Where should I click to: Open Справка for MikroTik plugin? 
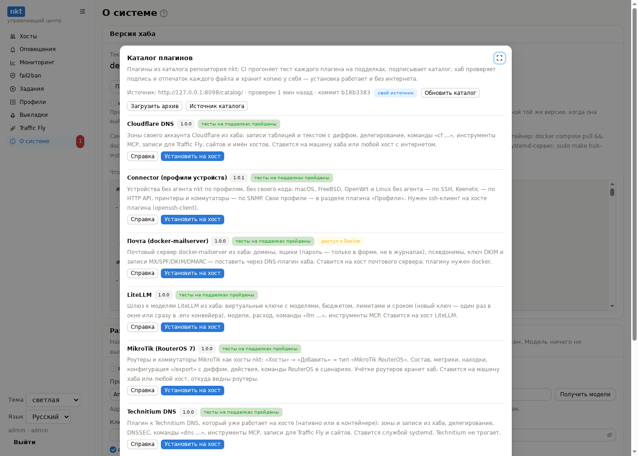(143, 390)
